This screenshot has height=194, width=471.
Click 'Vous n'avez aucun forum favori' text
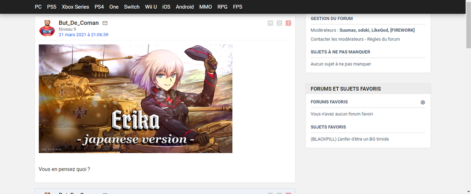tap(342, 114)
